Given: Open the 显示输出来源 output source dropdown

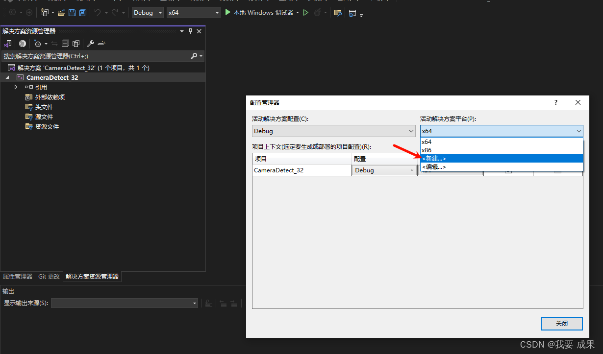Looking at the screenshot, I should (x=125, y=303).
